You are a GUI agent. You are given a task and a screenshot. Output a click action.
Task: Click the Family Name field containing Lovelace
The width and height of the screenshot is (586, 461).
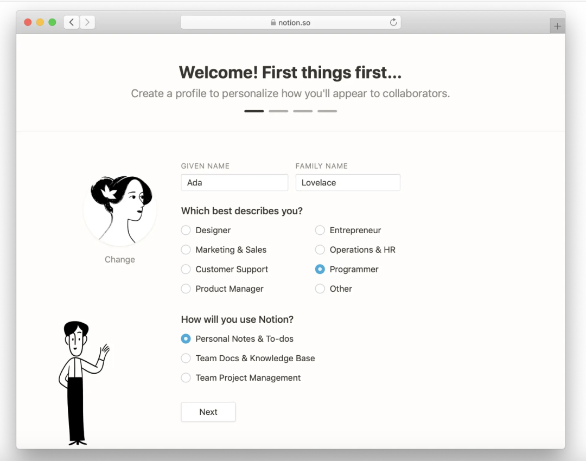tap(348, 183)
